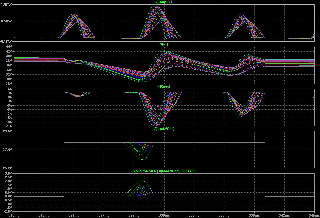Screen dimensions: 320x218
Task: Click the -0.1KW axis label
Action: (x=7, y=41)
